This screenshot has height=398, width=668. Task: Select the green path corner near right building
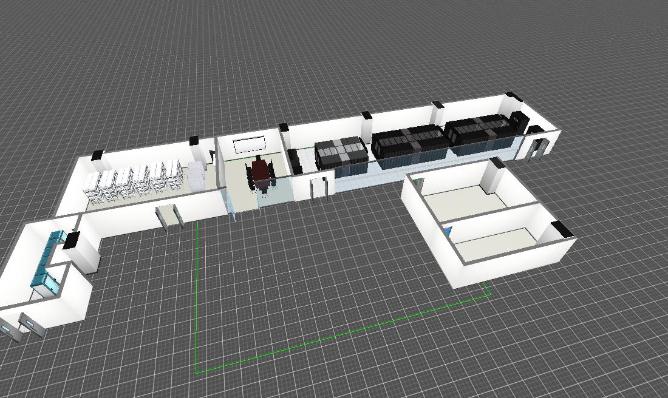point(489,294)
